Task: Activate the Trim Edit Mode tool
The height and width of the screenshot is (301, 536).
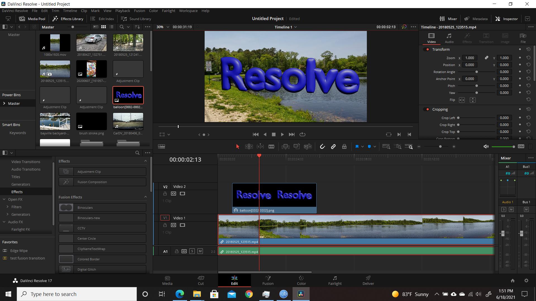Action: (x=249, y=147)
